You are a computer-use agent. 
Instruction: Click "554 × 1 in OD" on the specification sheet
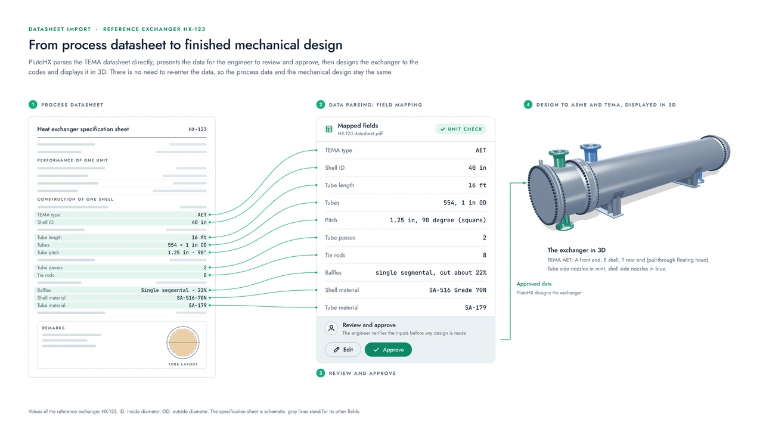(x=187, y=245)
